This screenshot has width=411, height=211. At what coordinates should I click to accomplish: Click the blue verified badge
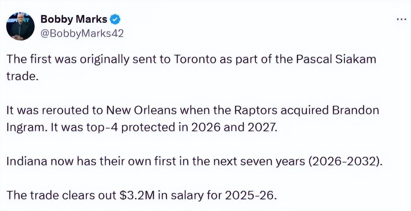(115, 20)
